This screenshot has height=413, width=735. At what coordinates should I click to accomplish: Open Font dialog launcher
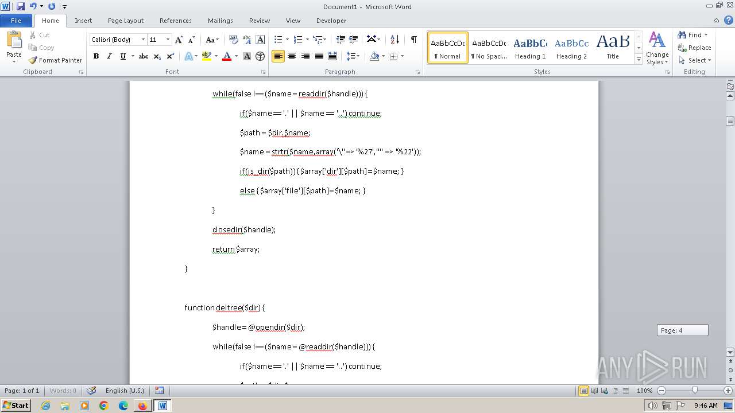pyautogui.click(x=263, y=72)
